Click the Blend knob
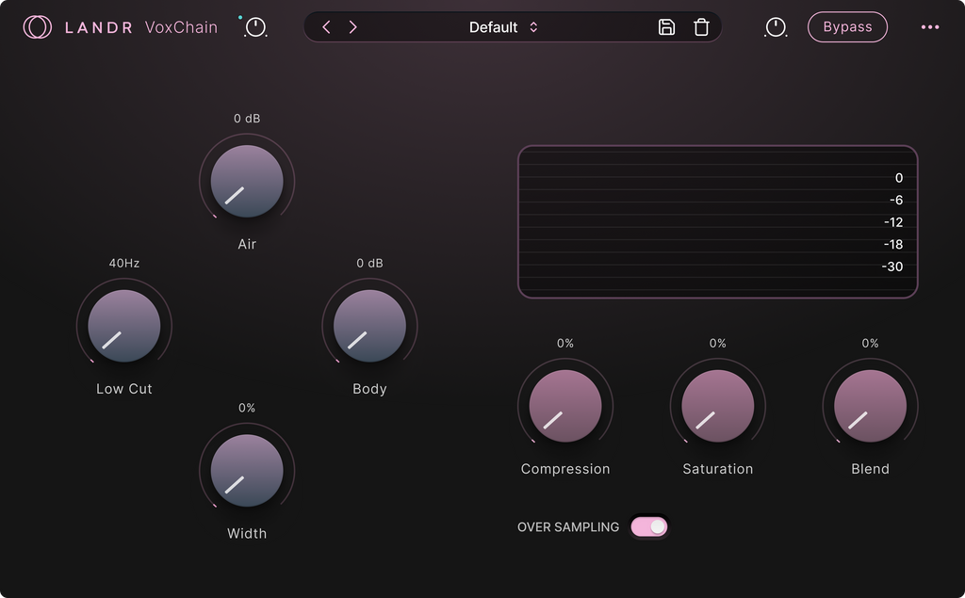Viewport: 965px width, 598px height. [870, 406]
